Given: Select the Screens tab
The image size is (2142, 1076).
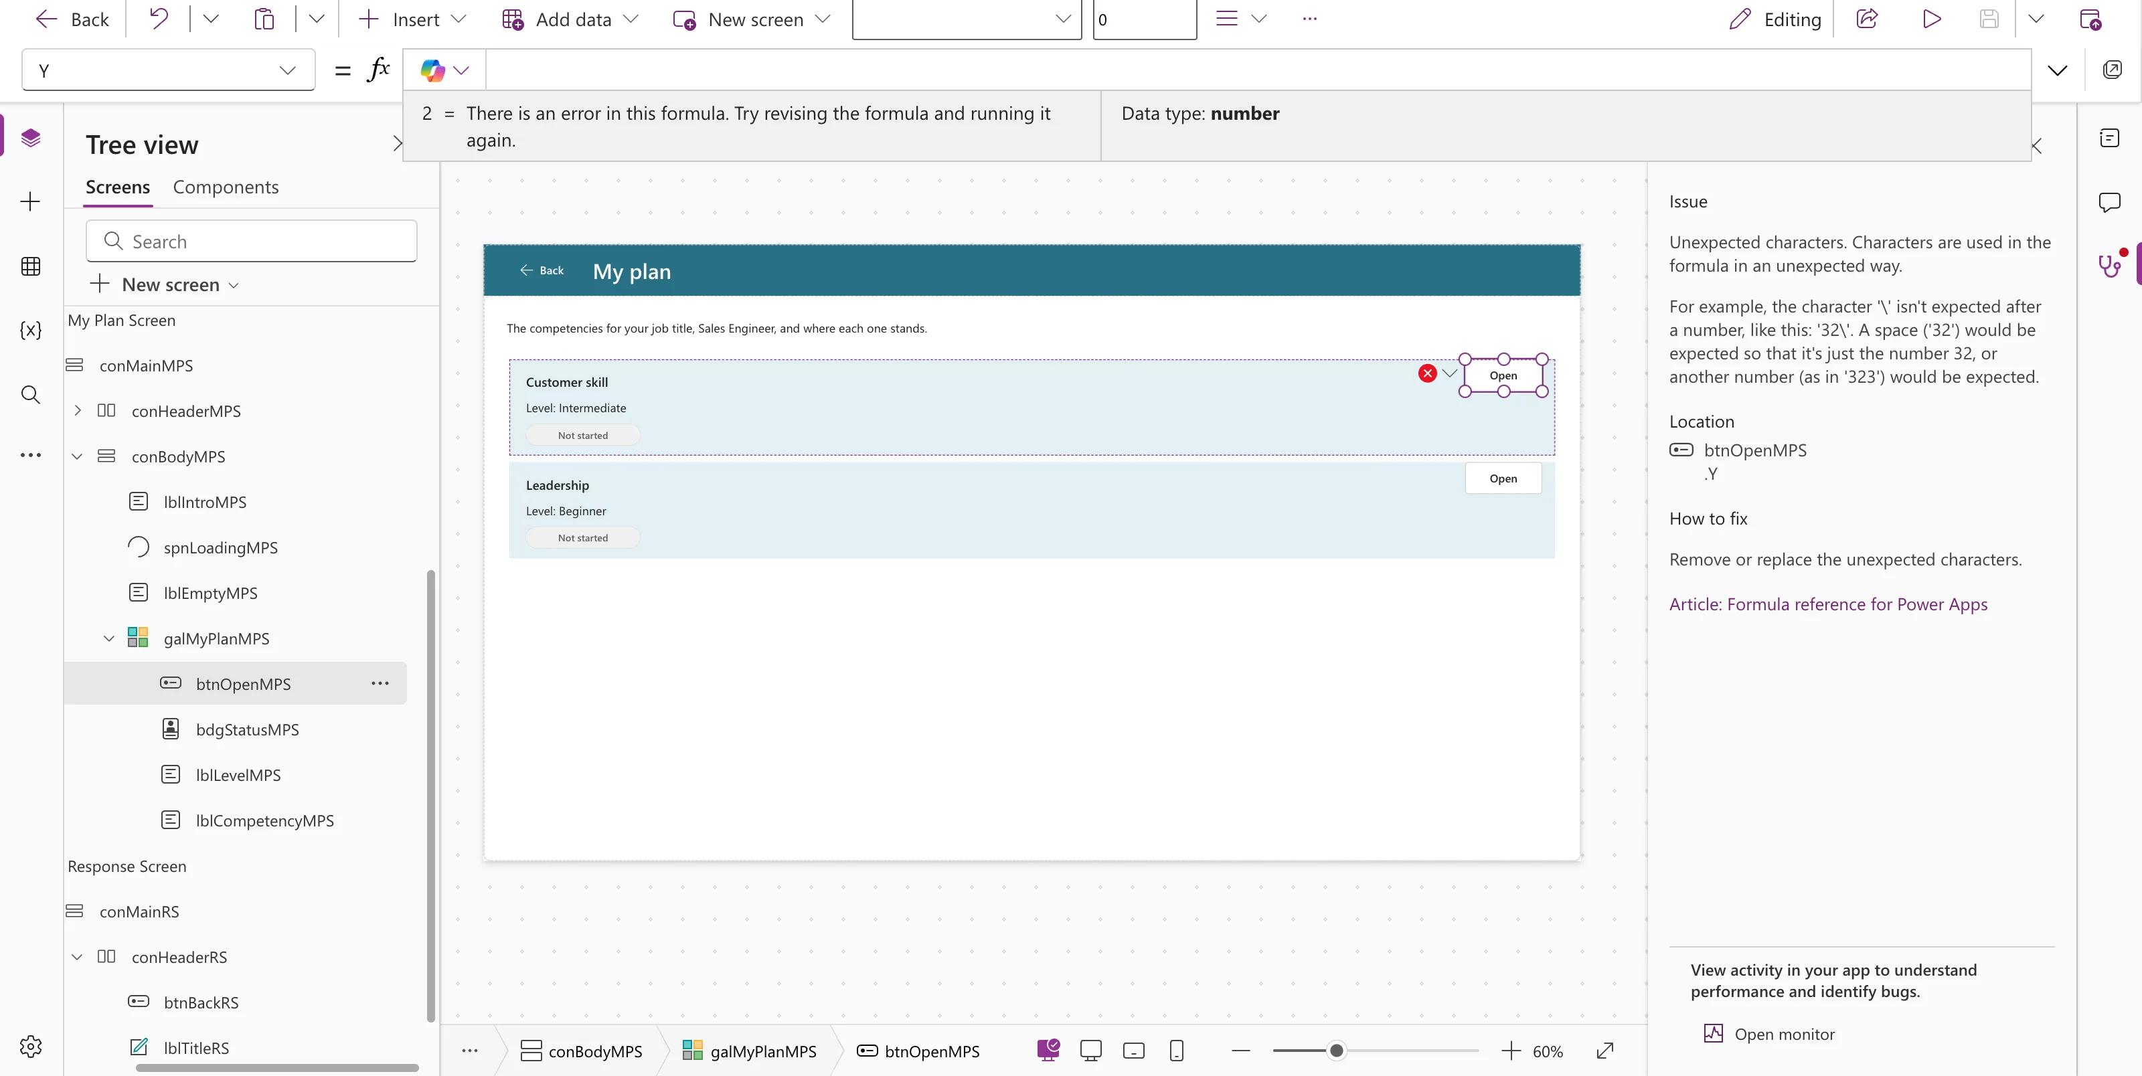Looking at the screenshot, I should [x=117, y=187].
